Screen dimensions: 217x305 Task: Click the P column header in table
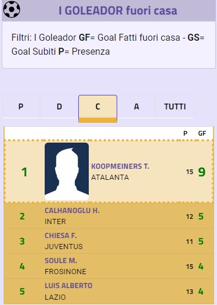pyautogui.click(x=186, y=133)
